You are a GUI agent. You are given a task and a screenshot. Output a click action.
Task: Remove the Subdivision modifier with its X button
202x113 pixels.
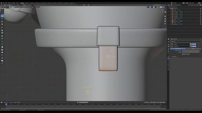coord(199,46)
